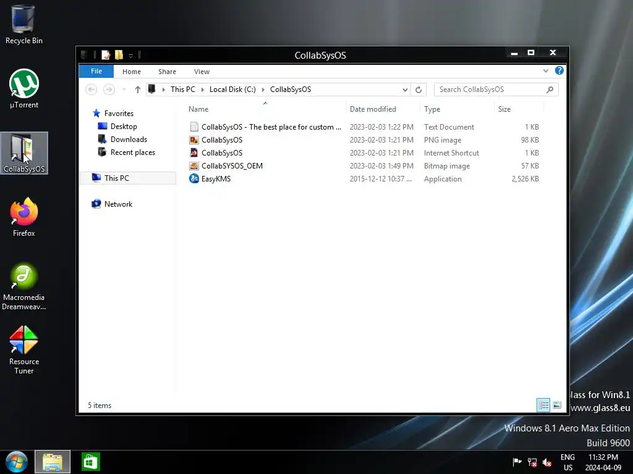Refresh the CollabSysOS folder view
This screenshot has width=633, height=474.
(x=418, y=89)
